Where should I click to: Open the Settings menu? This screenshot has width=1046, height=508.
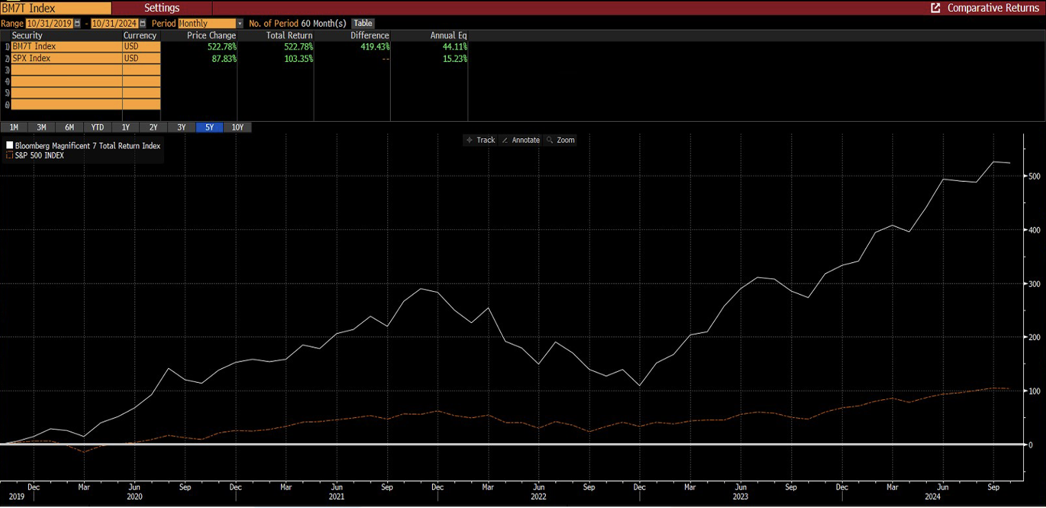coord(162,8)
